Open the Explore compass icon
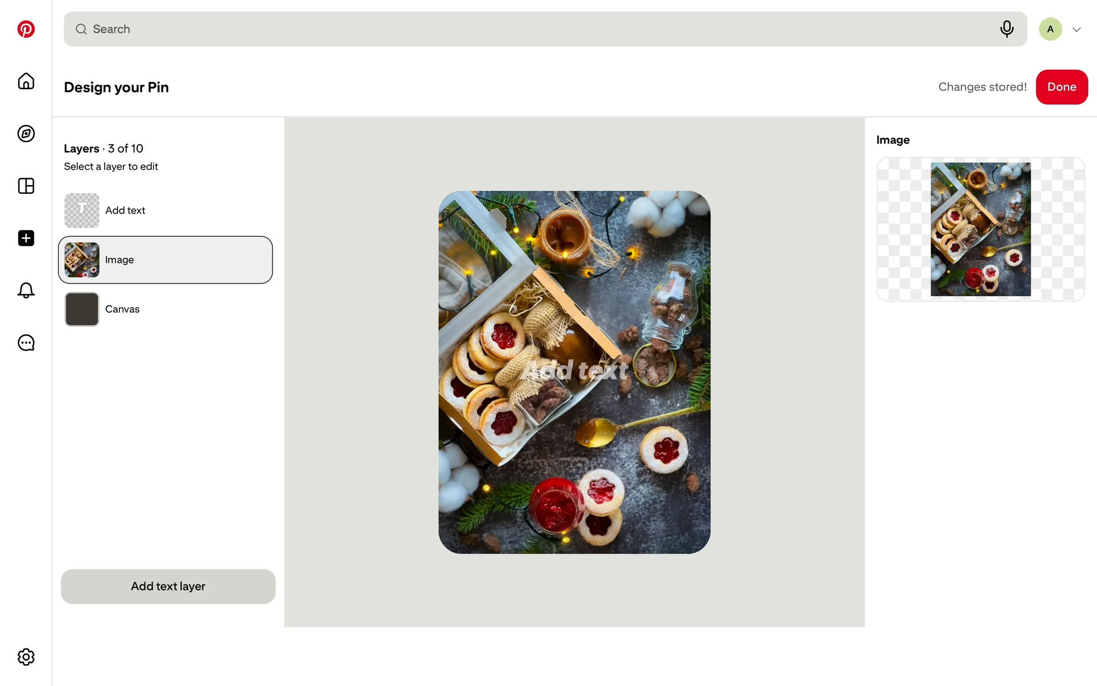This screenshot has height=686, width=1097. (26, 134)
